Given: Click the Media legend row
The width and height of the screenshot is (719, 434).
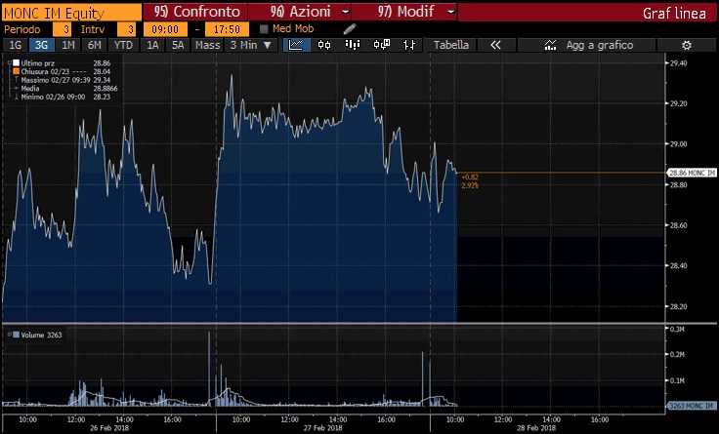Looking at the screenshot, I should pyautogui.click(x=65, y=89).
